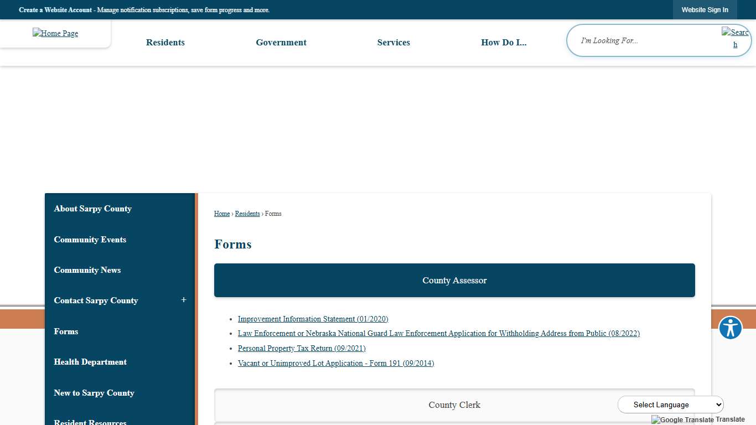756x425 pixels.
Task: Open Personal Property Tax Return link
Action: coord(302,349)
